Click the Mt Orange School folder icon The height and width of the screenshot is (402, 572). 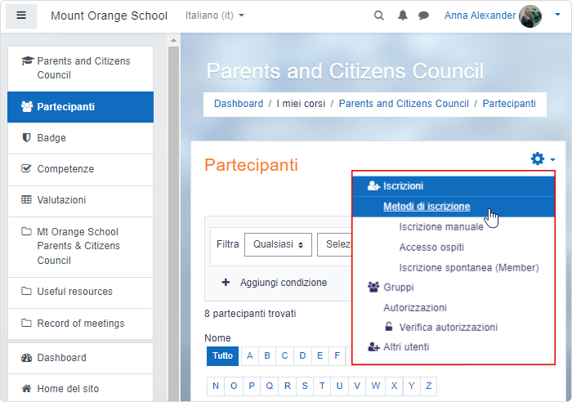click(26, 231)
